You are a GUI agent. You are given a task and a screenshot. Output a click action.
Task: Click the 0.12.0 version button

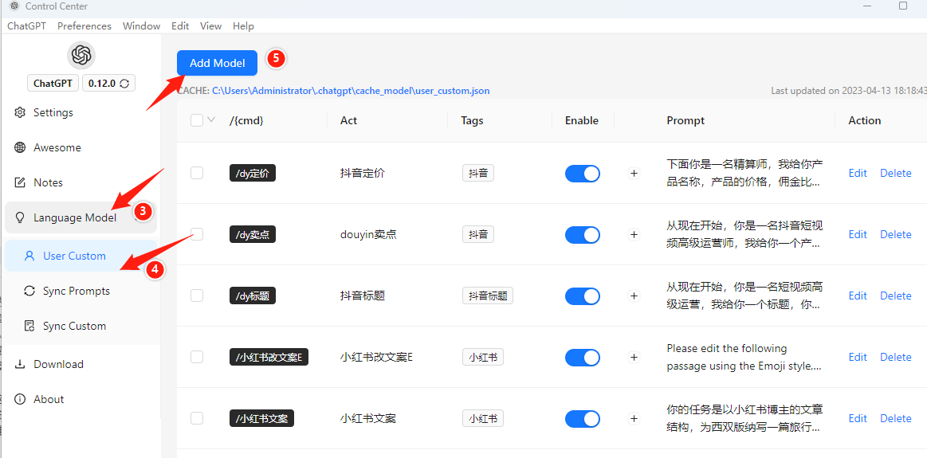108,84
